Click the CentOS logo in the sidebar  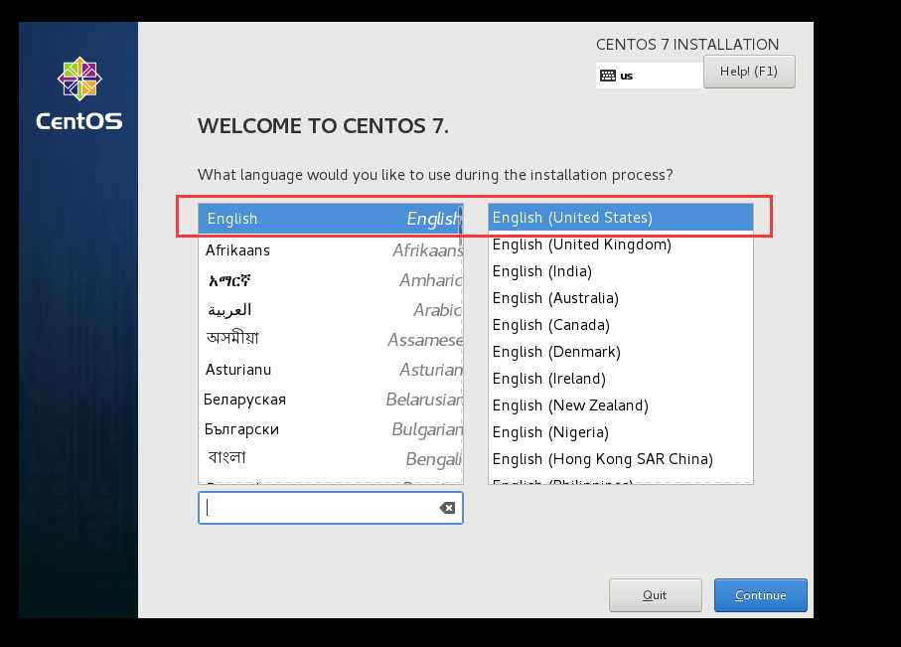coord(79,93)
